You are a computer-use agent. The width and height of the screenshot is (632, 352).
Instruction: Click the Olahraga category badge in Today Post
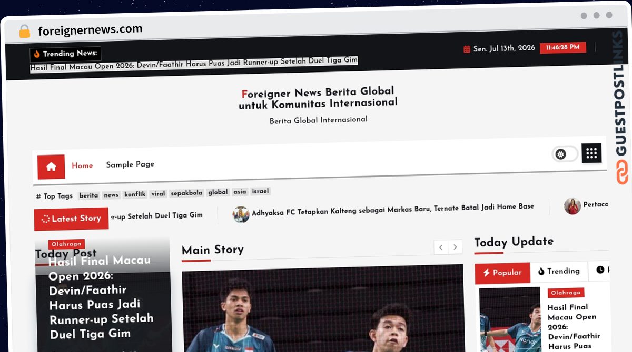click(x=66, y=244)
